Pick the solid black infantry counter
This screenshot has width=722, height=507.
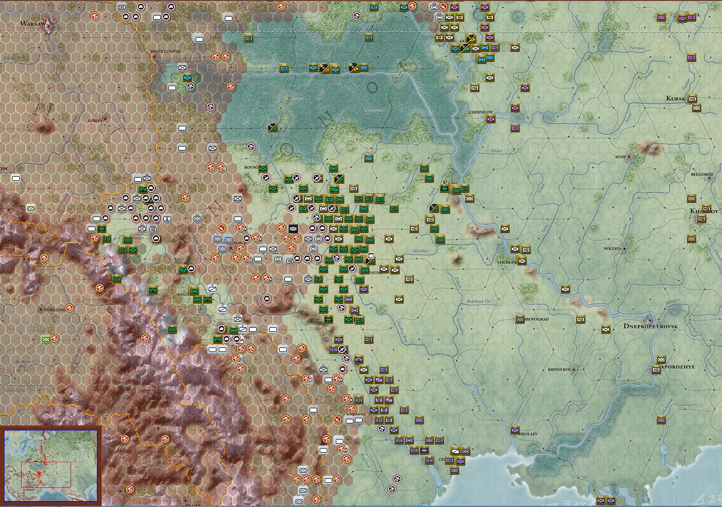(293, 229)
